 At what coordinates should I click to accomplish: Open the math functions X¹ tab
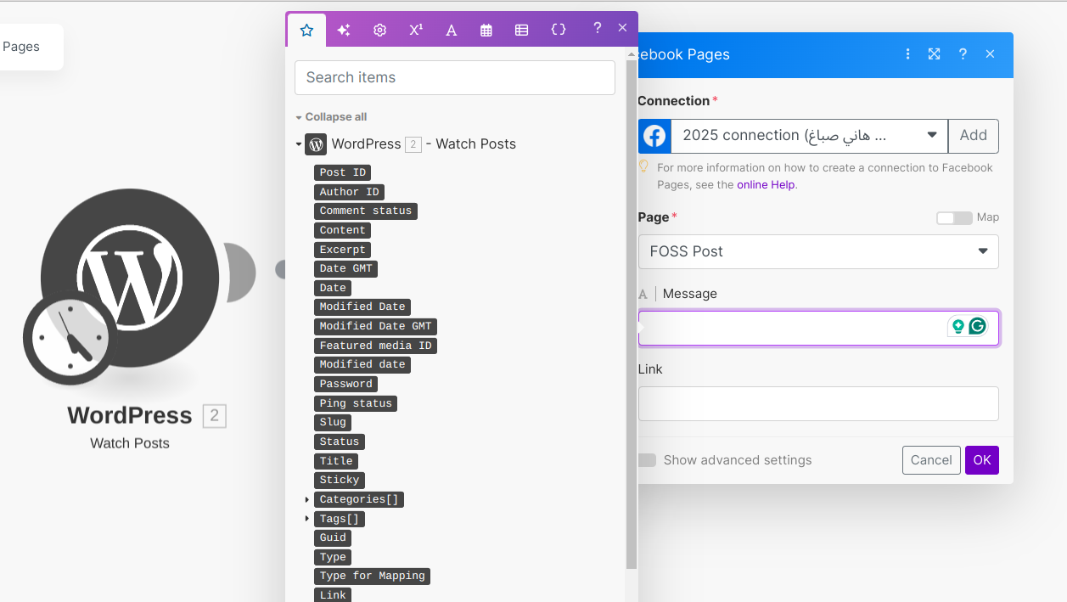tap(416, 30)
